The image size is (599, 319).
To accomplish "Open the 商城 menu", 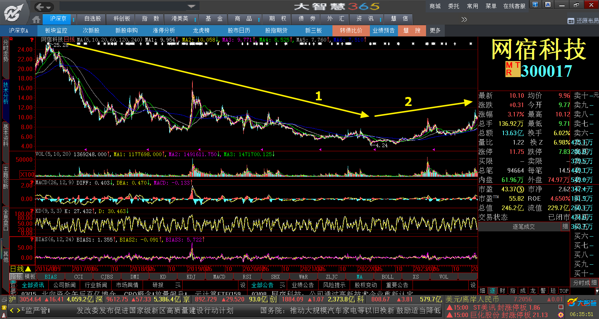I will pyautogui.click(x=435, y=6).
